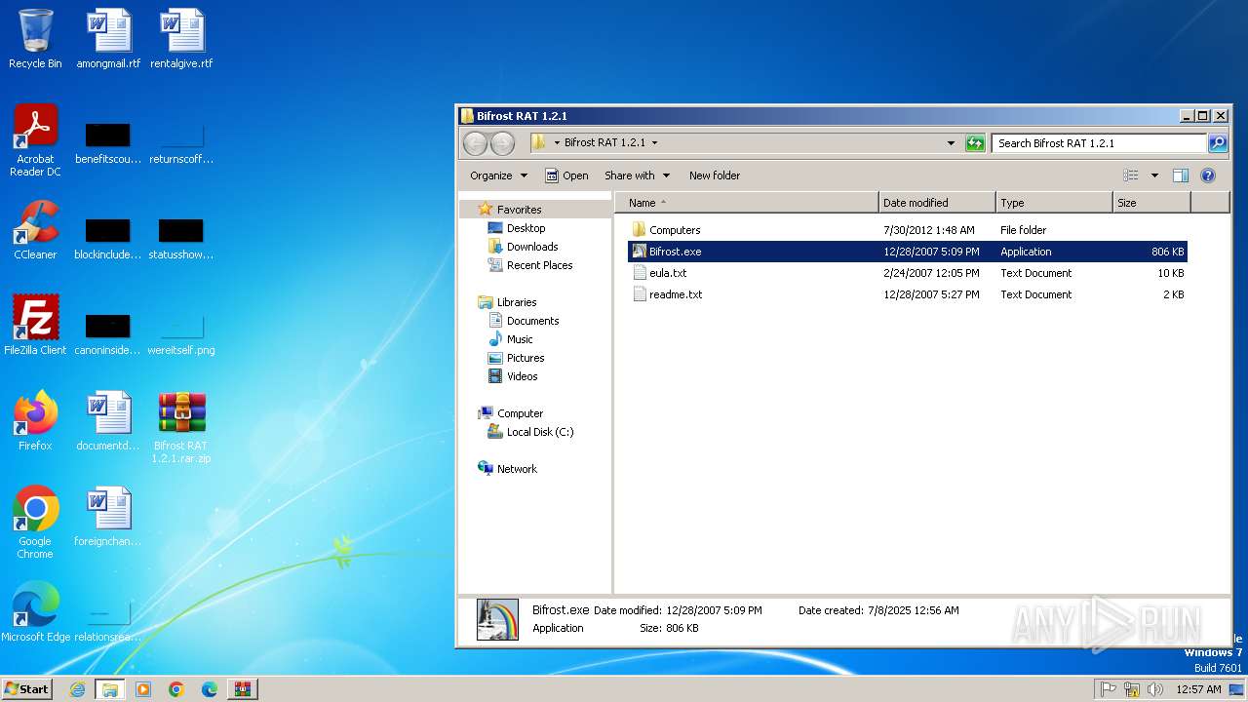
Task: Click the Open toolbar button
Action: pyautogui.click(x=566, y=175)
